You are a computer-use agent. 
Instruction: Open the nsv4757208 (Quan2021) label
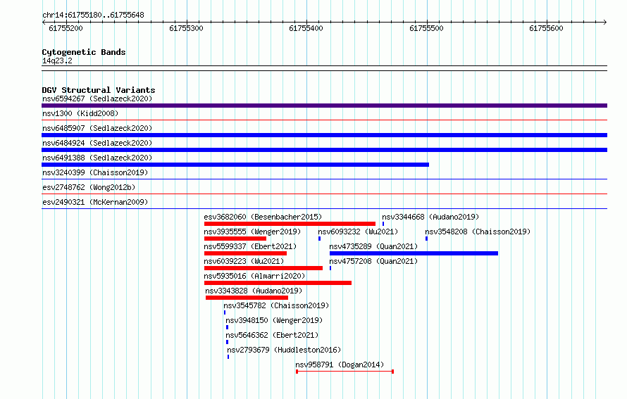click(x=373, y=261)
